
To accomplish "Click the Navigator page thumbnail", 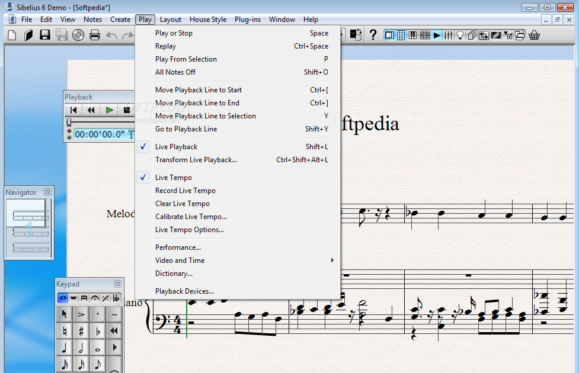I will coord(29,227).
